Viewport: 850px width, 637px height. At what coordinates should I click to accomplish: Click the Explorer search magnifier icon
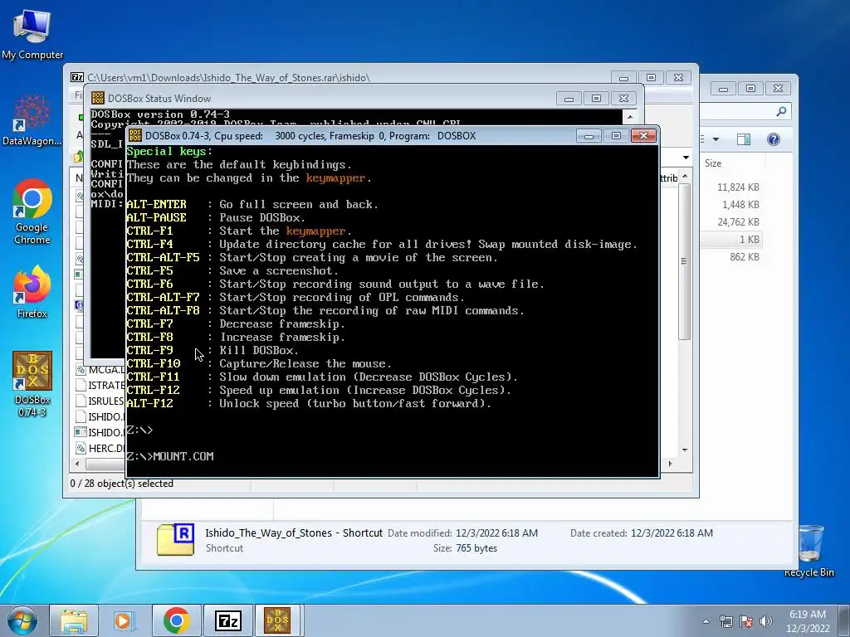click(781, 111)
